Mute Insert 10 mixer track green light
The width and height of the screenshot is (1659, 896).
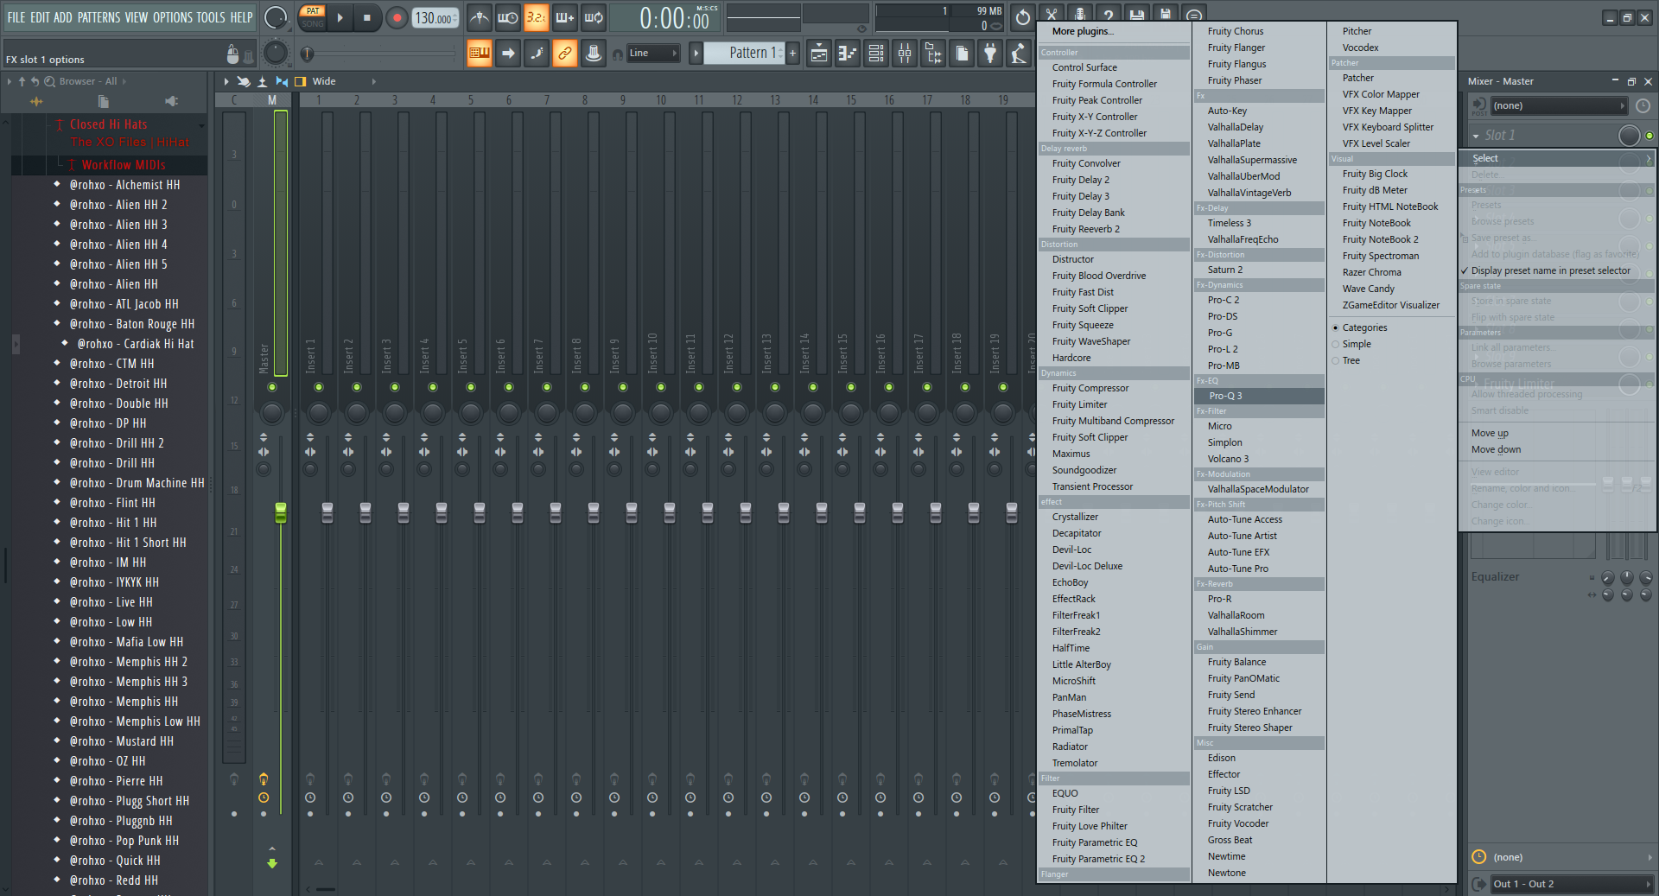[x=661, y=386]
